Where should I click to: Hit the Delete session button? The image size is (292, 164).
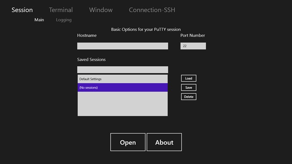(189, 97)
